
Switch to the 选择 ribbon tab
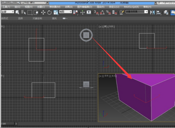pyautogui.click(x=20, y=18)
